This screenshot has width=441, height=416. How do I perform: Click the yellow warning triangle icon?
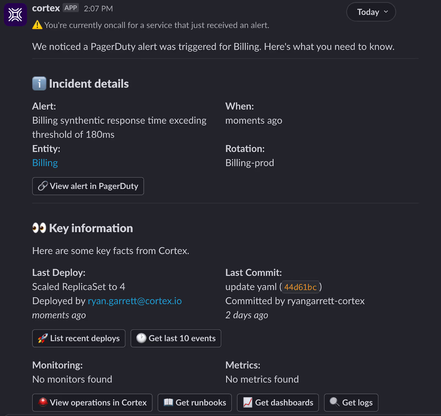(37, 25)
